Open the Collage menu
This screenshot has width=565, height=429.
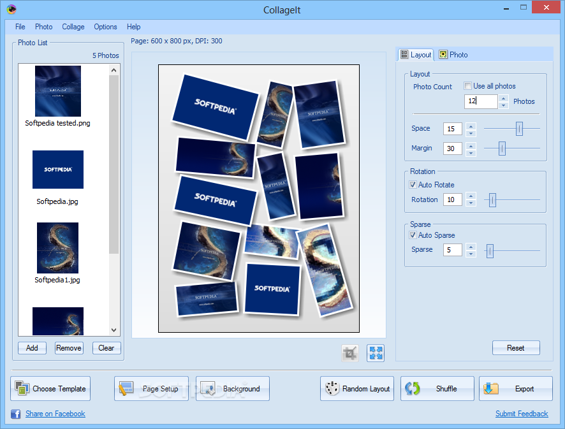[73, 27]
